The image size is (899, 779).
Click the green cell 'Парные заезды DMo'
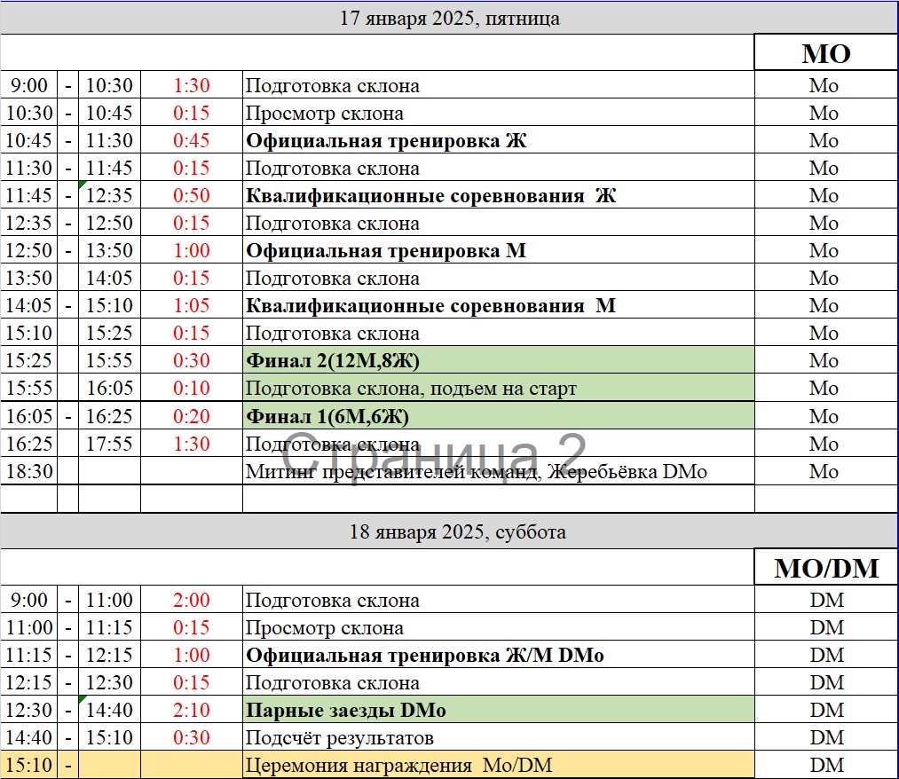click(498, 710)
